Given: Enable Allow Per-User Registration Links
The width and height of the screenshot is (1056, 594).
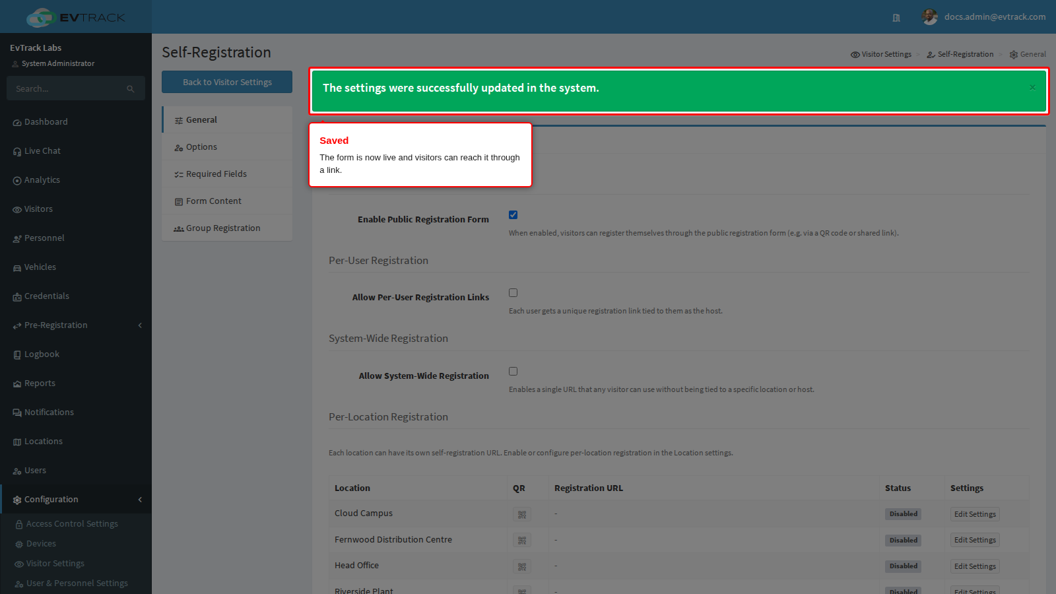Looking at the screenshot, I should (x=513, y=293).
